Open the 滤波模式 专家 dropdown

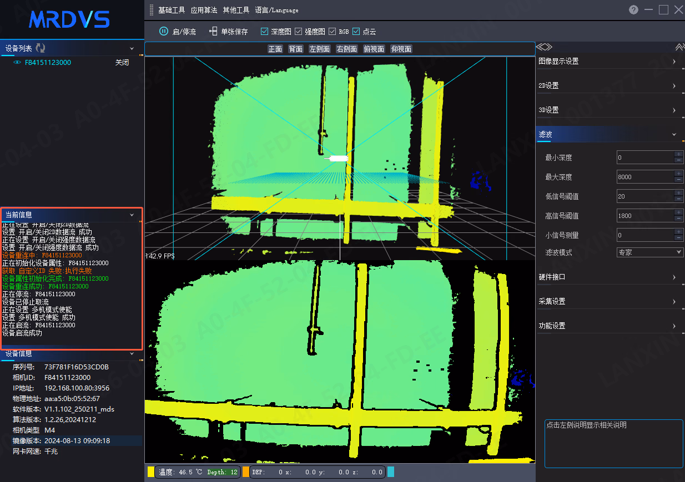coord(650,252)
